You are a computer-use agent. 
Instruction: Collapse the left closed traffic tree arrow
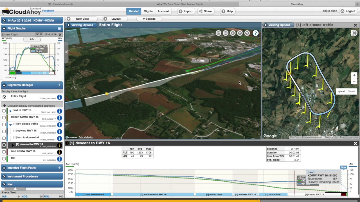(10, 125)
